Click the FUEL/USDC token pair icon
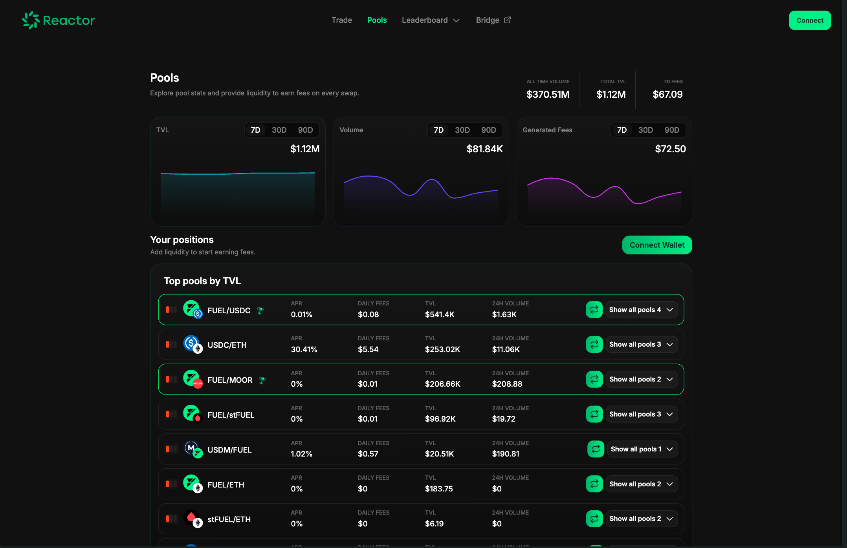Screen dimensions: 847x548 [x=192, y=310]
